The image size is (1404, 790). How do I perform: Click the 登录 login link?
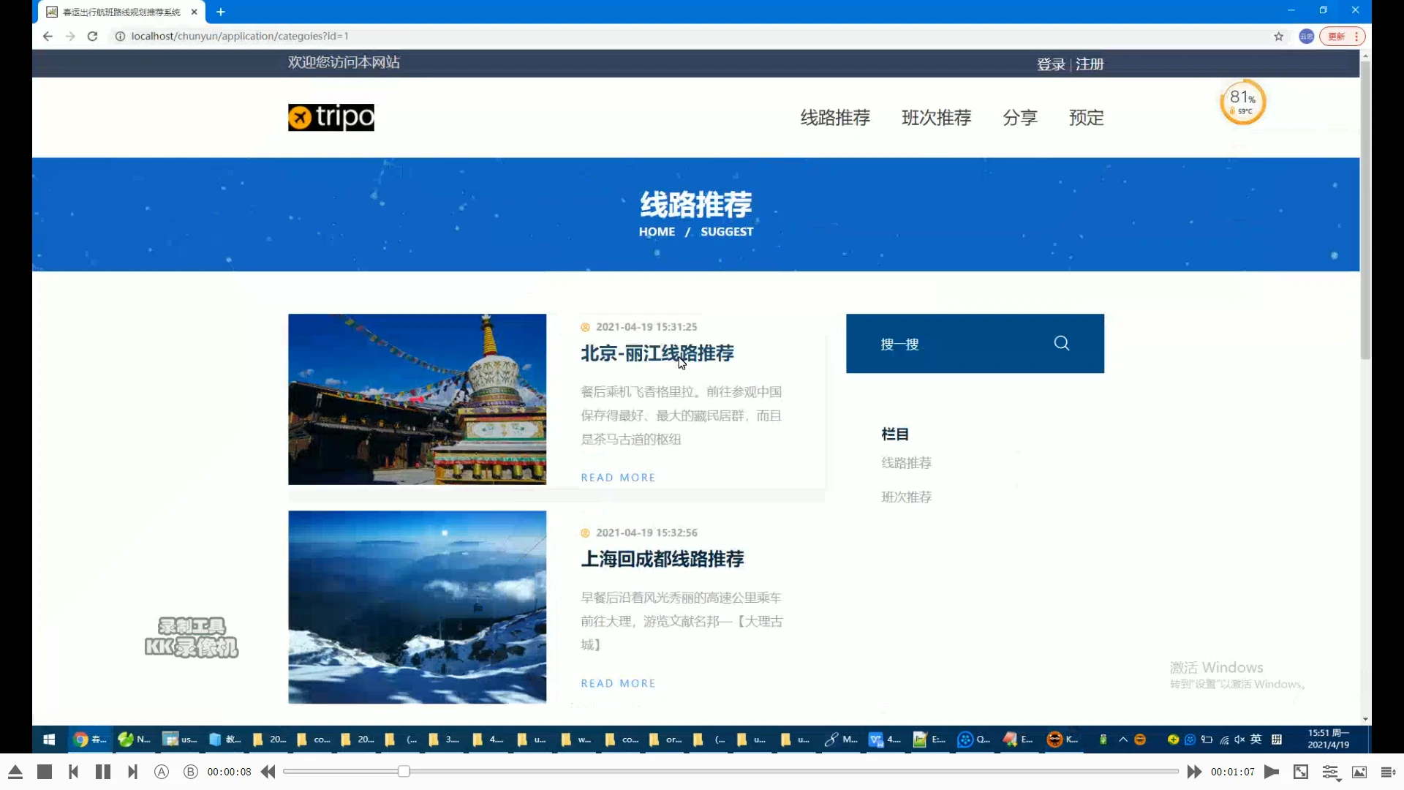click(1051, 64)
